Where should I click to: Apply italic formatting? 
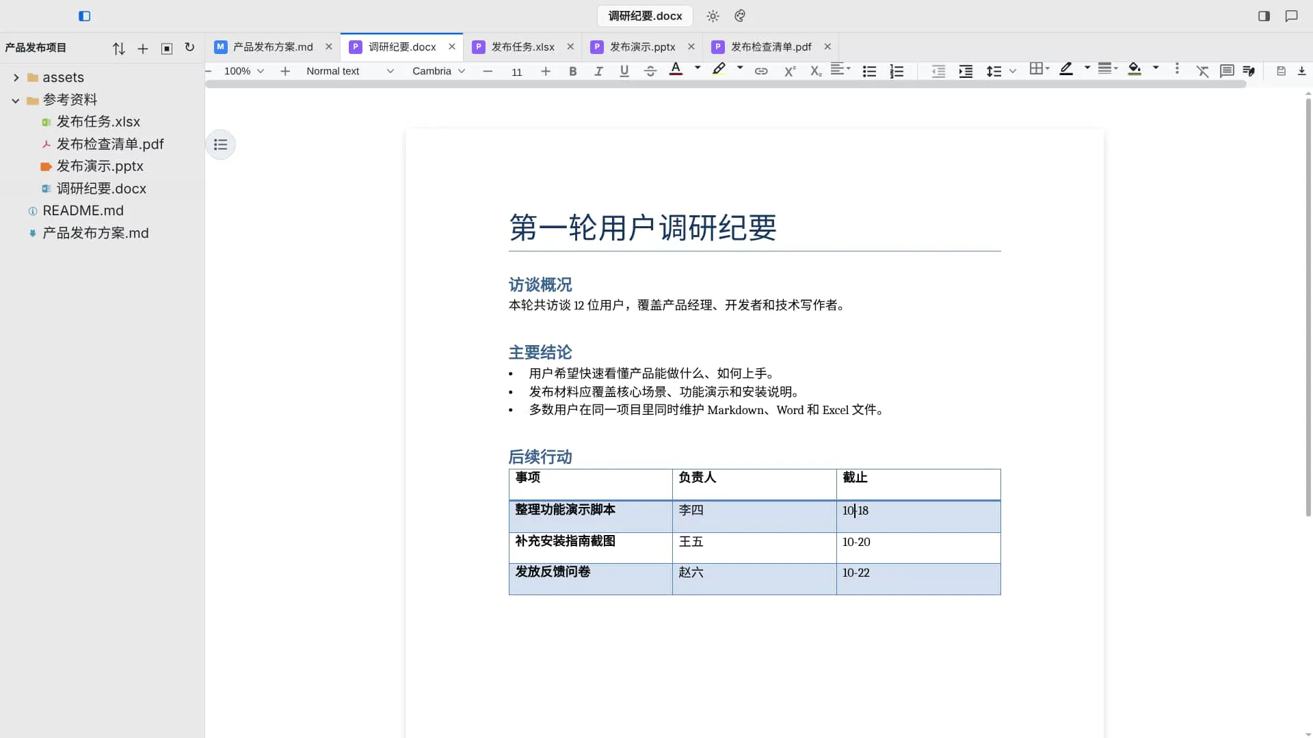(598, 71)
